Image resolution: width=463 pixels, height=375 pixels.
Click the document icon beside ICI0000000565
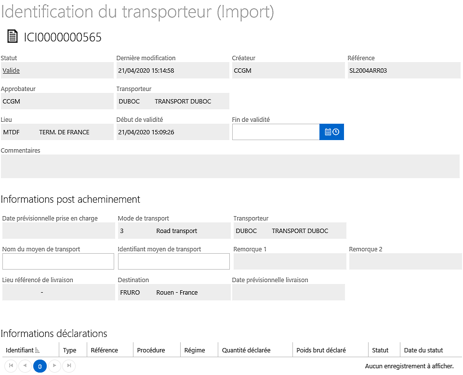coord(12,36)
